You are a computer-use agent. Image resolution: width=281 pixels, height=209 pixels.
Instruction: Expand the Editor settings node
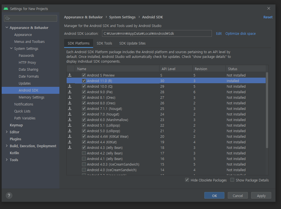[x=7, y=132]
